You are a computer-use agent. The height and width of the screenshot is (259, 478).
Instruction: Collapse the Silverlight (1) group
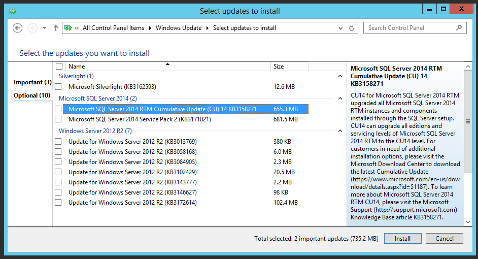340,76
